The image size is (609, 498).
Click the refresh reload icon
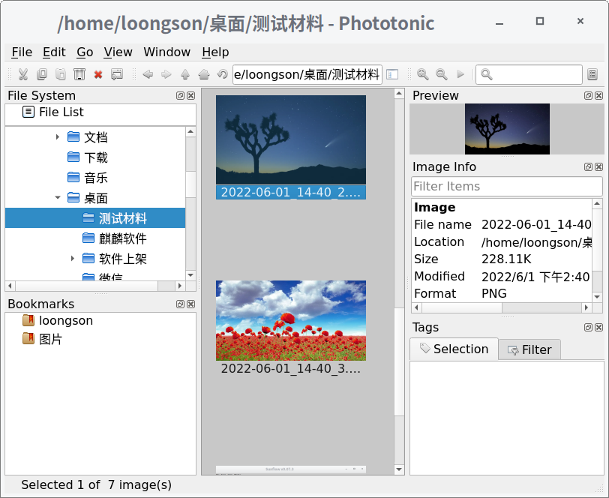(222, 73)
